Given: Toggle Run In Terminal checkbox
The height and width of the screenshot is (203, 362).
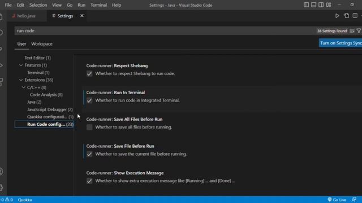Looking at the screenshot, I should point(89,100).
